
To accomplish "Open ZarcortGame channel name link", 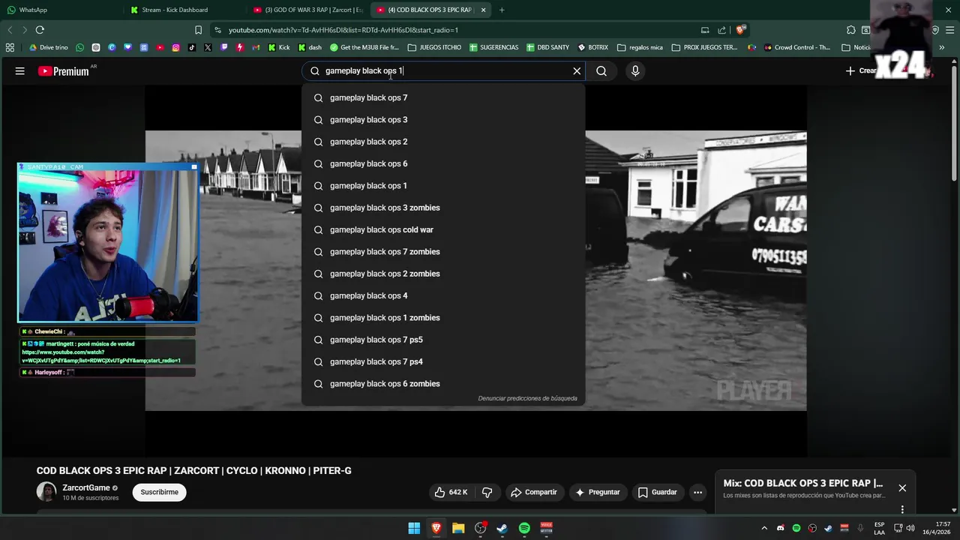I will click(86, 487).
